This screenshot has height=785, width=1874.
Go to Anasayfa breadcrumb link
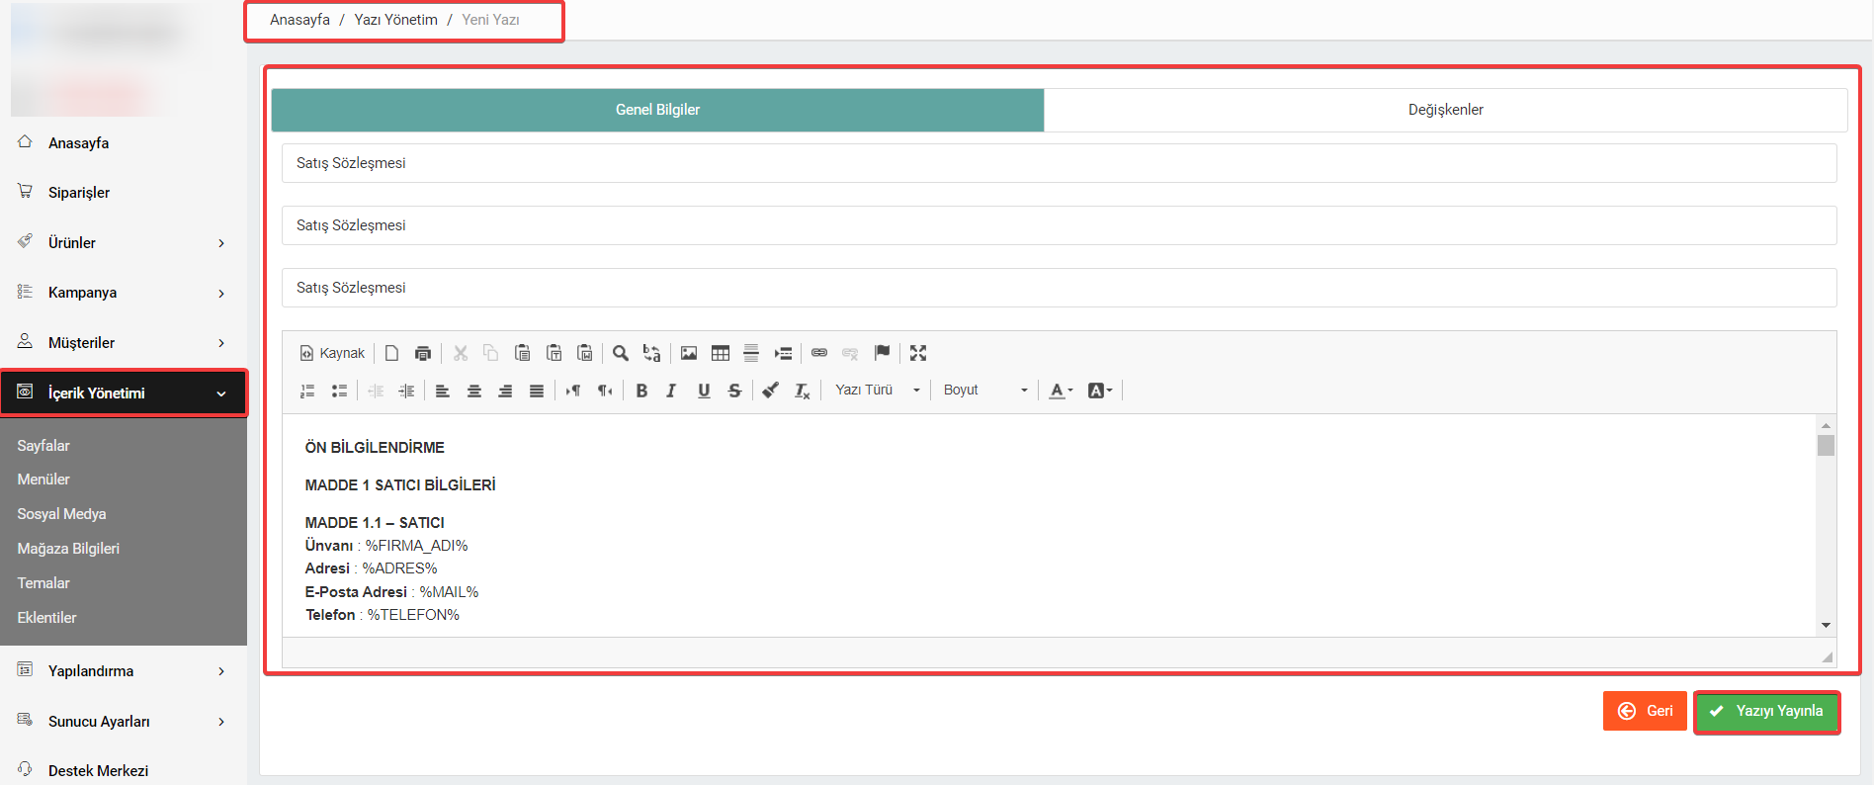pyautogui.click(x=299, y=20)
